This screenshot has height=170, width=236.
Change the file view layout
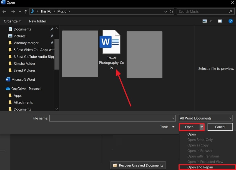click(x=205, y=21)
